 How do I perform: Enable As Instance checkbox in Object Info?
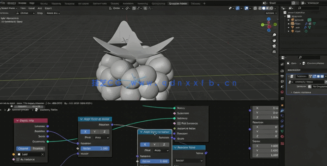click(18, 160)
